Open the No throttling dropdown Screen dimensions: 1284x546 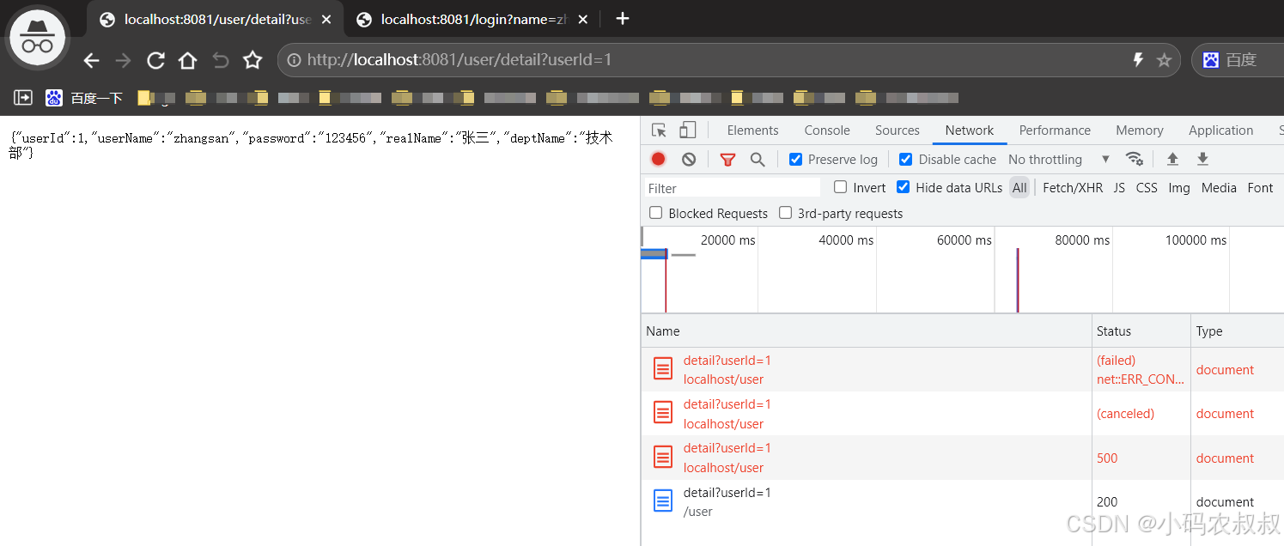point(1058,159)
